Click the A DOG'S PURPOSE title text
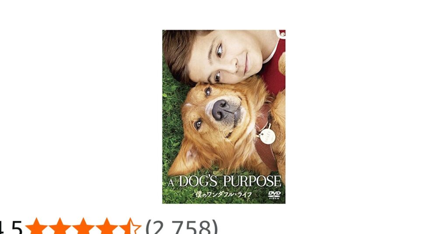 (x=224, y=182)
